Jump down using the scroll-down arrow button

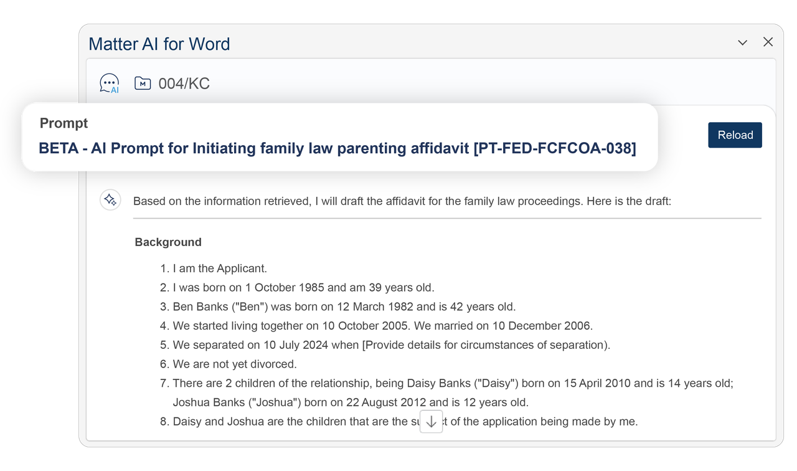(x=432, y=421)
